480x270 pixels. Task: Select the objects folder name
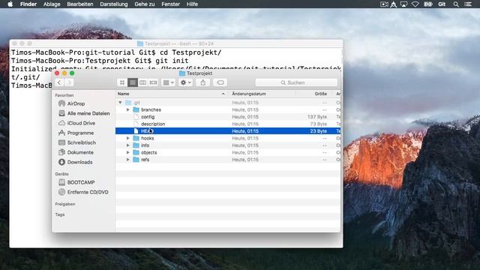coord(148,152)
